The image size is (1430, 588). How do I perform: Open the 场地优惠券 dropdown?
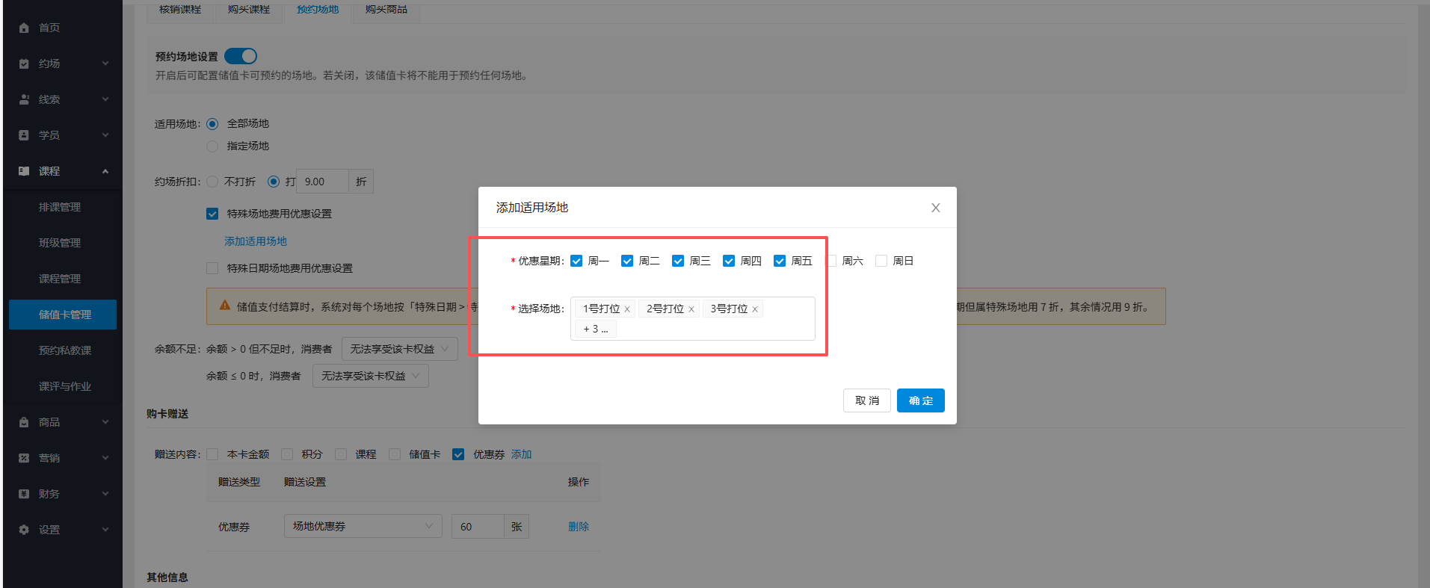pyautogui.click(x=363, y=526)
